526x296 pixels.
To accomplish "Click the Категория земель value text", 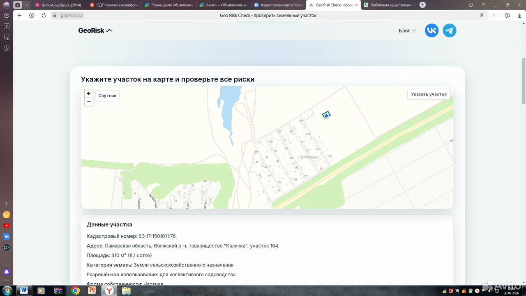I will click(184, 265).
